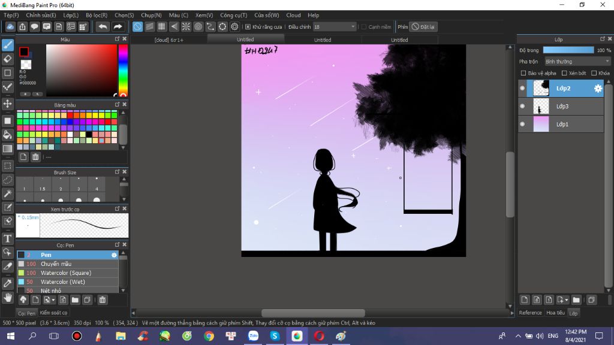614x345 pixels.
Task: Switch to the Hoa tiêu tab
Action: tap(556, 313)
